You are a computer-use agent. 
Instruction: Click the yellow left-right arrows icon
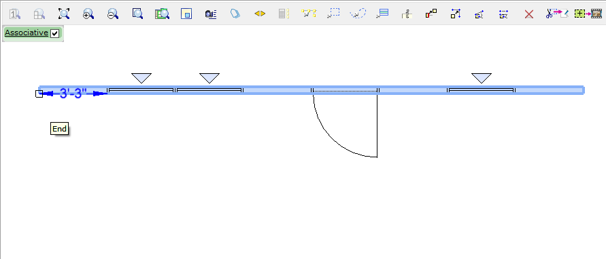coord(260,14)
